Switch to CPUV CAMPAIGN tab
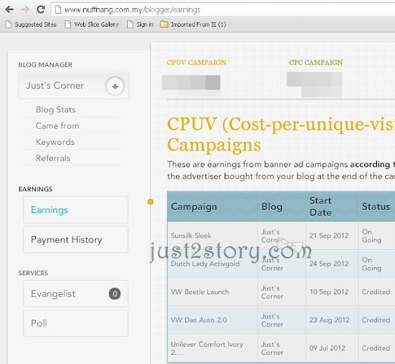The image size is (395, 364). (x=196, y=62)
